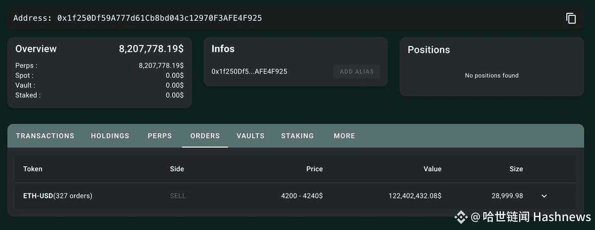Open the MORE tab menu

click(x=344, y=136)
